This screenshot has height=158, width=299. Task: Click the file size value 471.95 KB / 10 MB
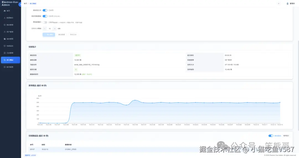[232, 65]
